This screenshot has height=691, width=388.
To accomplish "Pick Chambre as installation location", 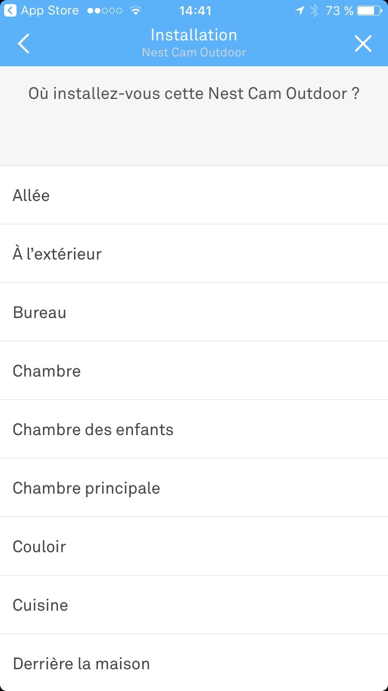I will [194, 371].
